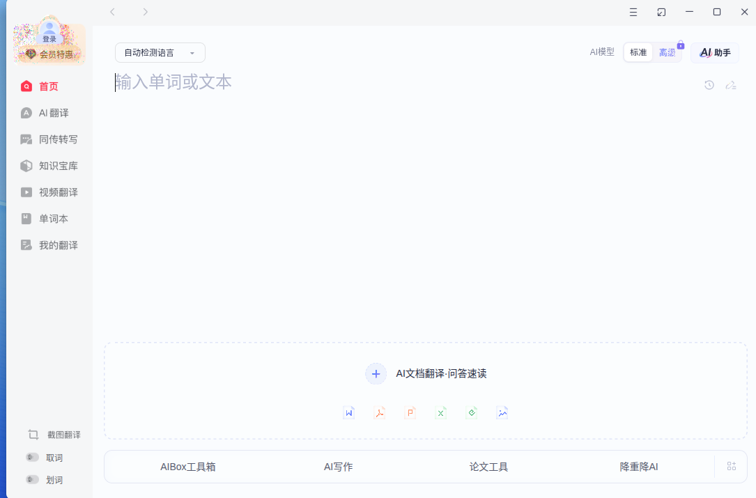
Task: Open the AI 助手 assistant
Action: 714,52
